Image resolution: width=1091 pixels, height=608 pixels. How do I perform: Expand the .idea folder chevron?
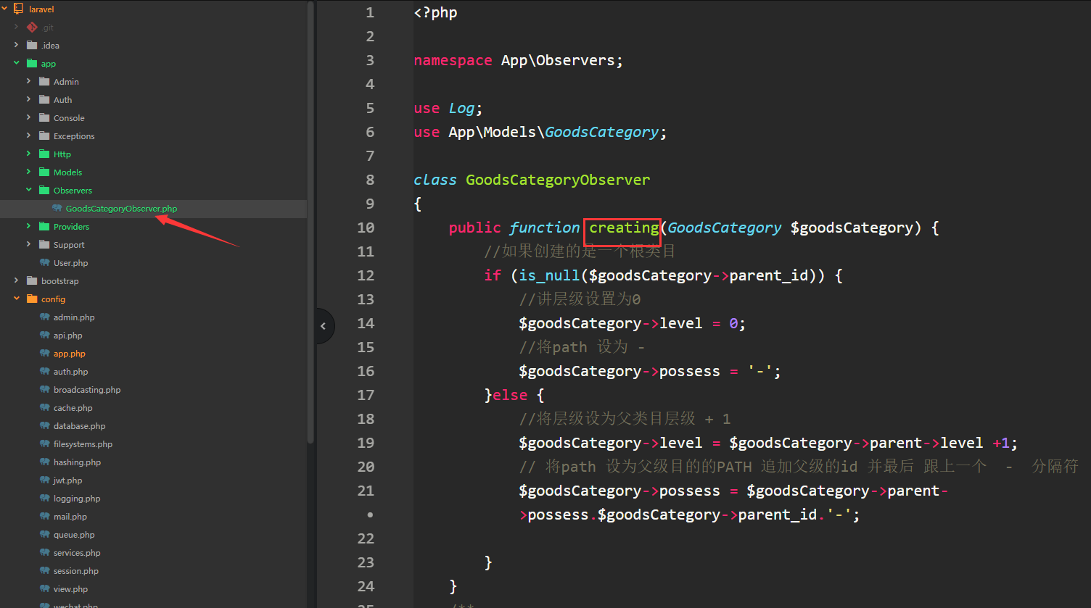pos(16,46)
